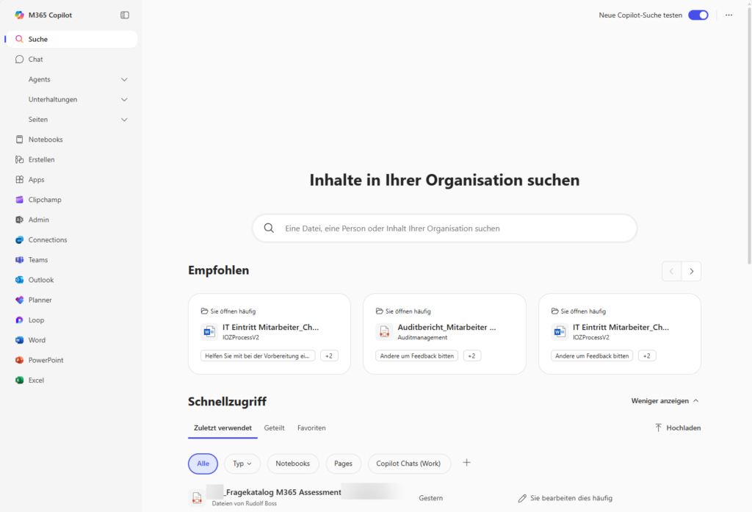Launch PowerPoint from its sidebar icon

[19, 360]
